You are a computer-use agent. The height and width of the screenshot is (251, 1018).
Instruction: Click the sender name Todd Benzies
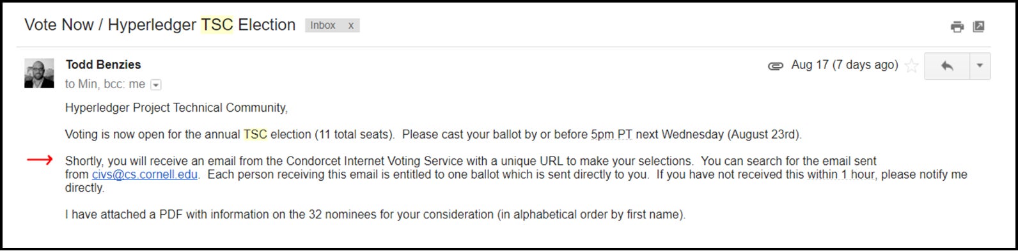click(x=103, y=65)
